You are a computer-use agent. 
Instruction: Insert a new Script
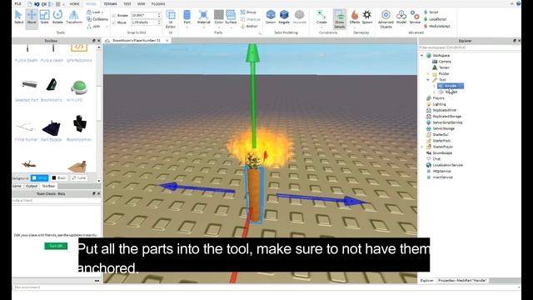(431, 12)
